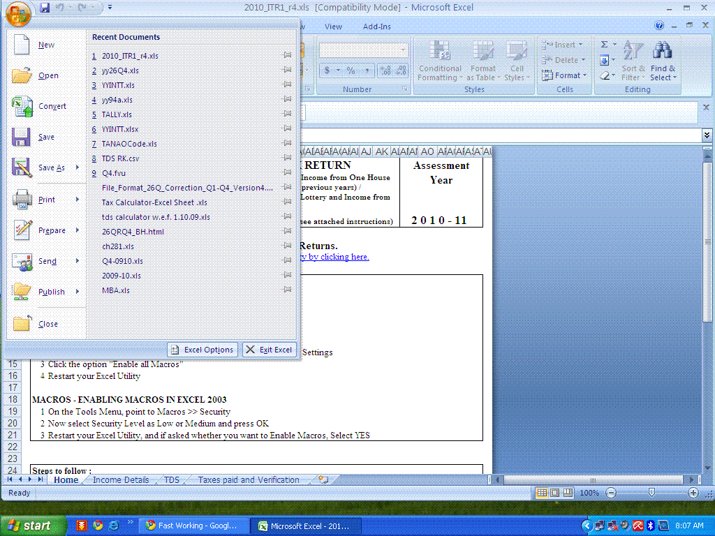Open the Add-Ins ribbon tab
The width and height of the screenshot is (715, 536).
[376, 27]
